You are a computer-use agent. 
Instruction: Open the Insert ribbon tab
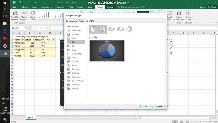(x=34, y=7)
